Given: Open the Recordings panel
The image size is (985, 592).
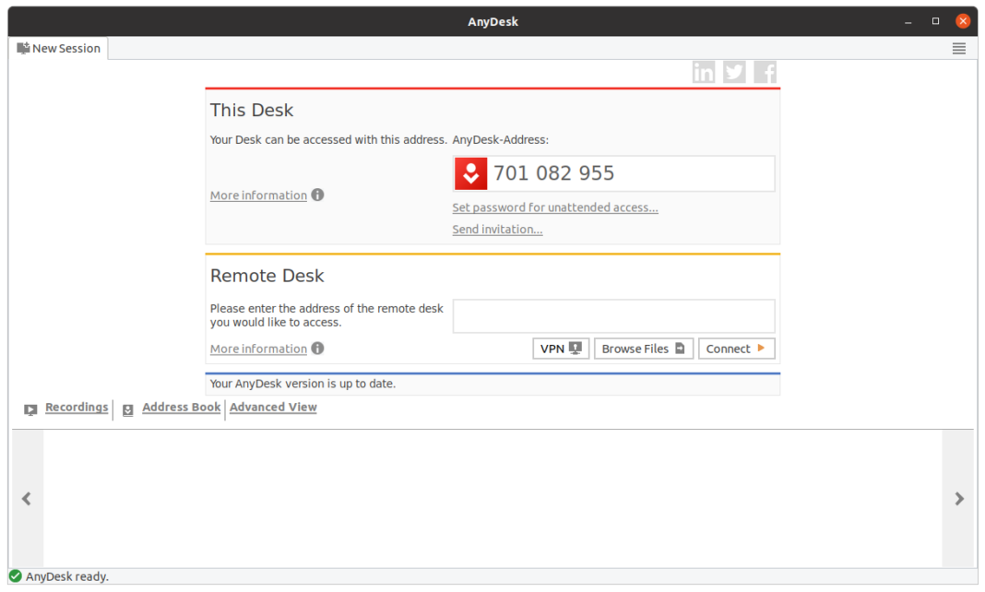Looking at the screenshot, I should point(76,407).
